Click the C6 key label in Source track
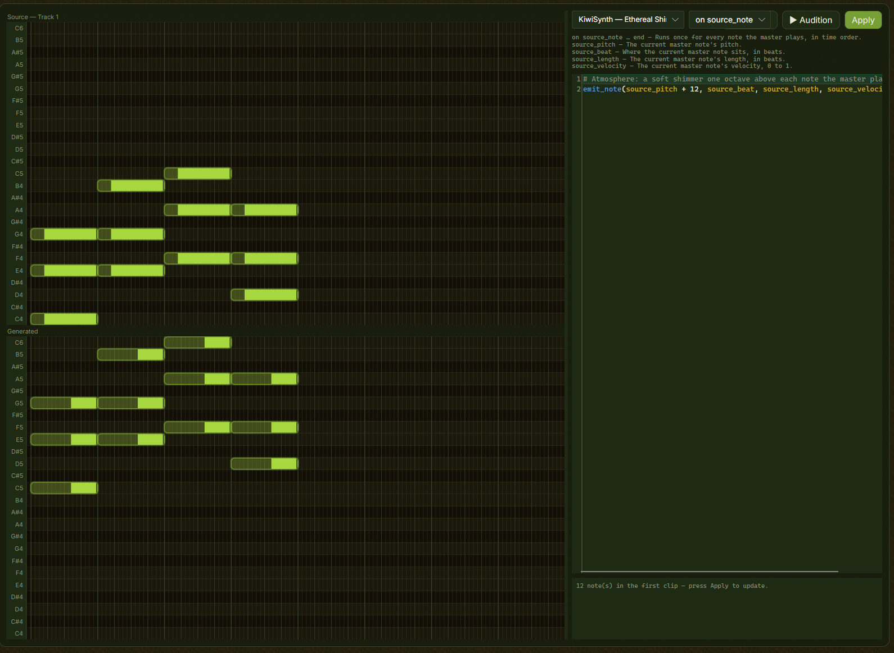Image resolution: width=894 pixels, height=653 pixels. click(x=19, y=28)
